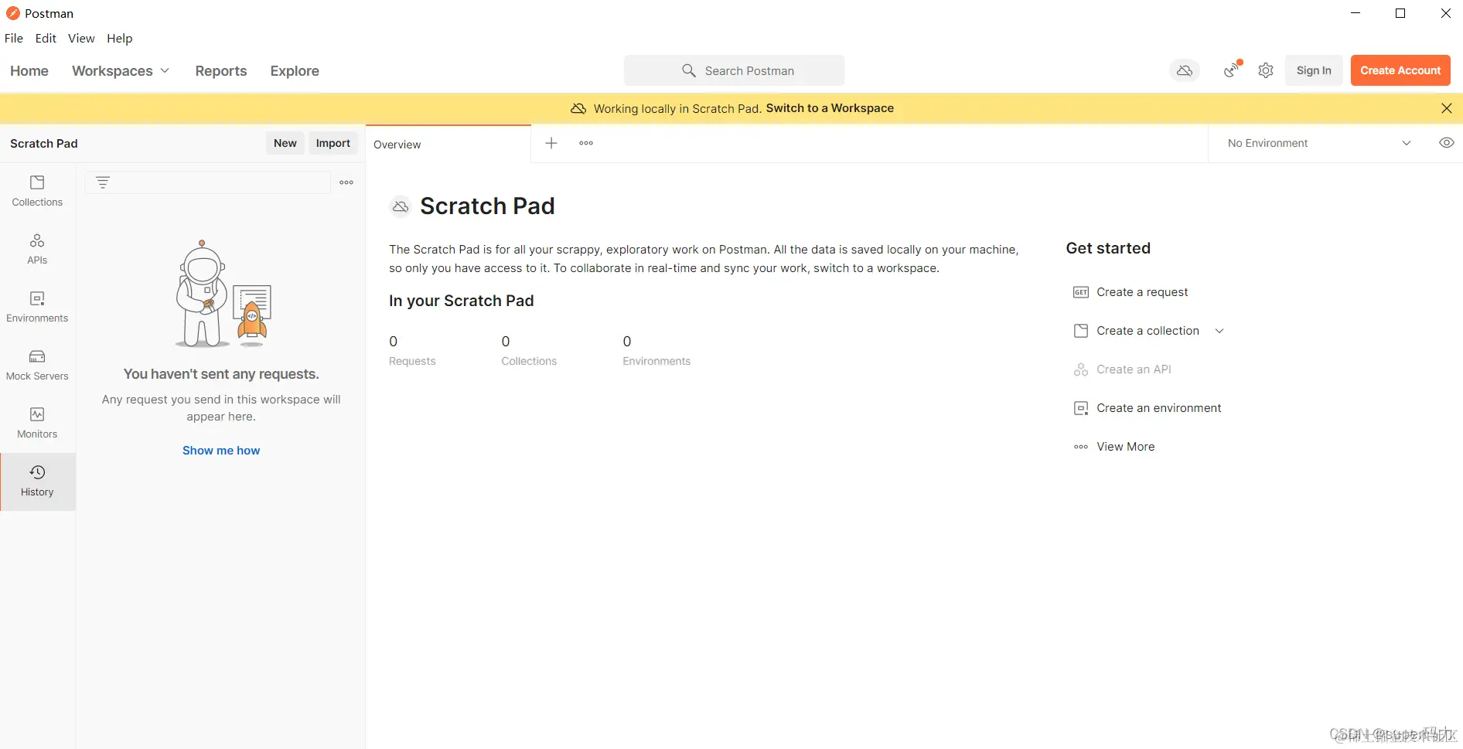
Task: Click the dots icon beside View More
Action: [x=1081, y=447]
